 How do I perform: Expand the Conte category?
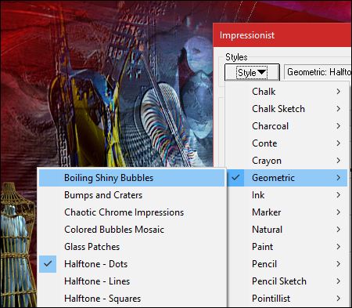(x=287, y=143)
